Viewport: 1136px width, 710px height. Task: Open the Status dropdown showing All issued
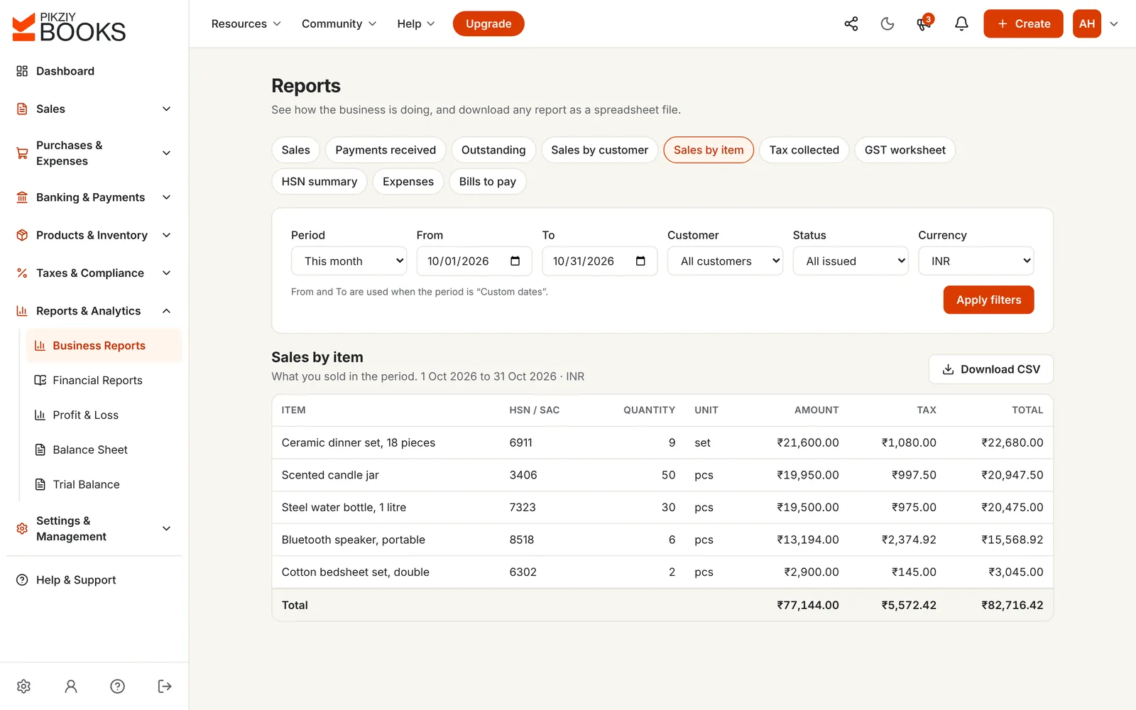tap(851, 261)
